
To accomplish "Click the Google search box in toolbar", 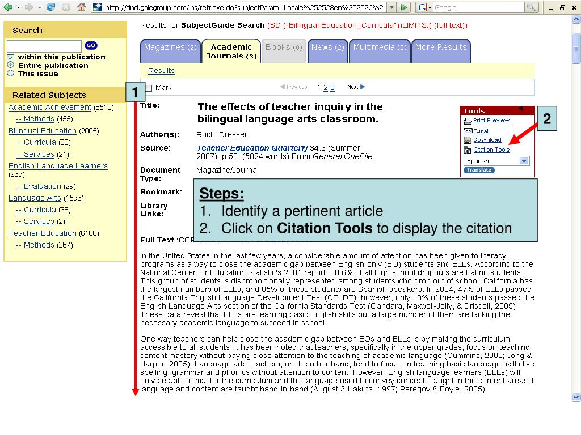I will (479, 7).
